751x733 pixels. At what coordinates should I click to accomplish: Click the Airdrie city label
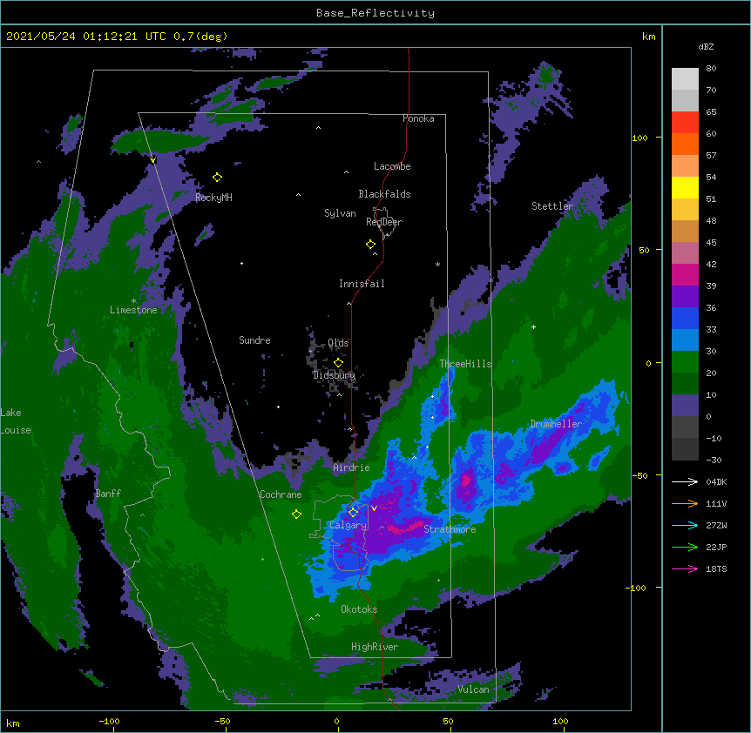(351, 467)
